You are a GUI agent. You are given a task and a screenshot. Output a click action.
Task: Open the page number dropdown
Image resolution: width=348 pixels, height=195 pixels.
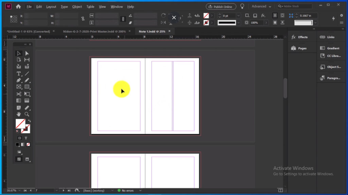coord(57,190)
